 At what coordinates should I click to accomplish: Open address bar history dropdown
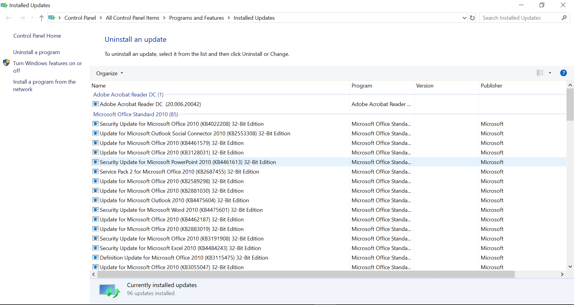coord(464,18)
